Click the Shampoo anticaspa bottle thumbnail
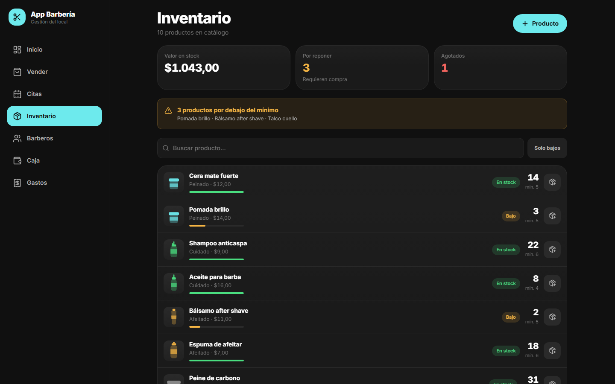Viewport: 615px width, 384px height. tap(174, 250)
